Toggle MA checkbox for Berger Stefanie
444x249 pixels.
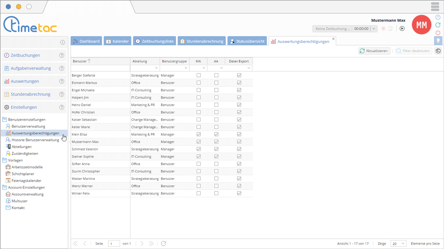(198, 75)
